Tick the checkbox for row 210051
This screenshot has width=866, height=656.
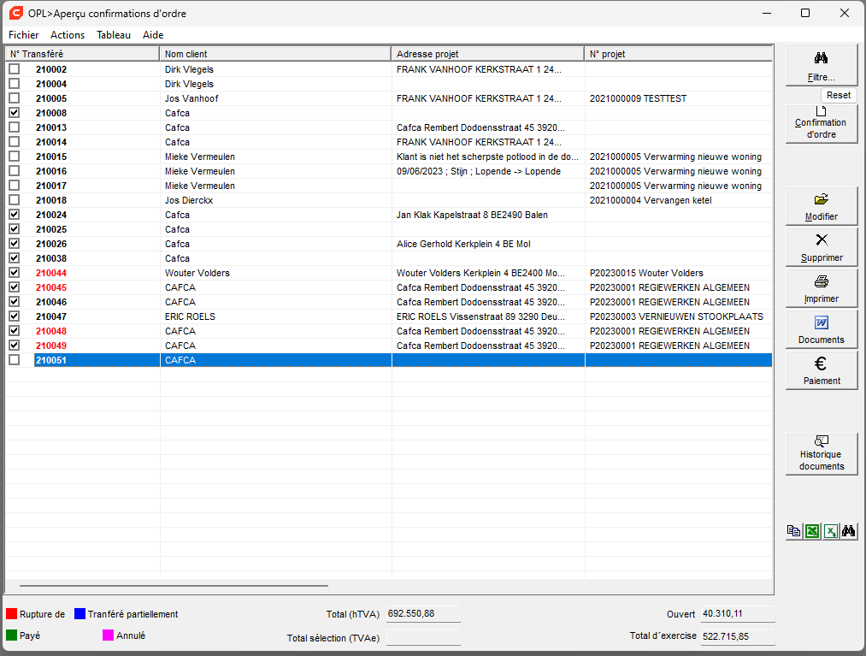[x=15, y=360]
